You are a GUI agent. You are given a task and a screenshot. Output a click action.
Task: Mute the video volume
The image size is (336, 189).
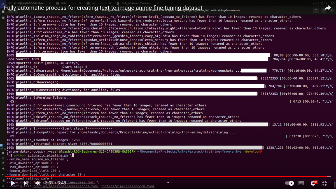(x=38, y=183)
